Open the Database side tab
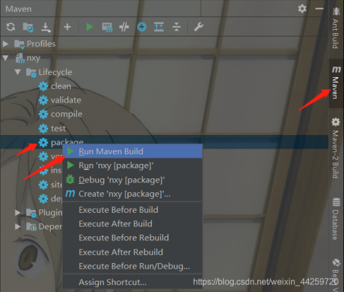The width and height of the screenshot is (344, 292). [336, 218]
